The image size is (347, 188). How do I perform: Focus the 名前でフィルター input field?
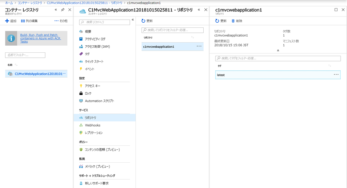pos(25,55)
